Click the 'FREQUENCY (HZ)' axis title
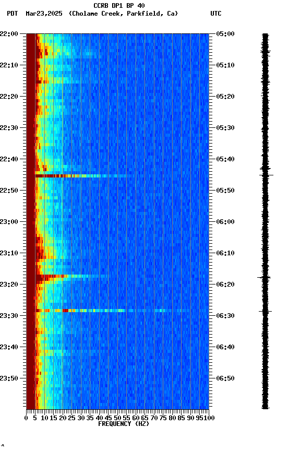The image size is (288, 451). pos(124,424)
